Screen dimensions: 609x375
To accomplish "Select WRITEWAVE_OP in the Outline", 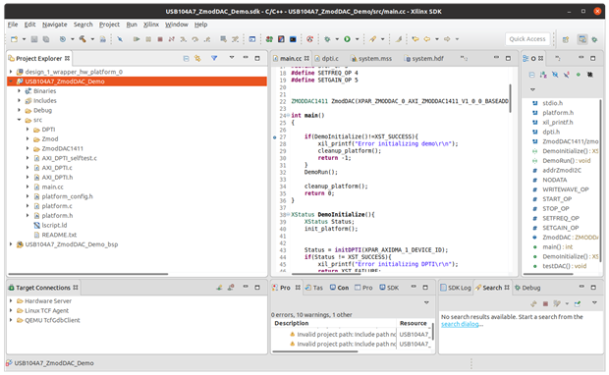I will pos(566,189).
